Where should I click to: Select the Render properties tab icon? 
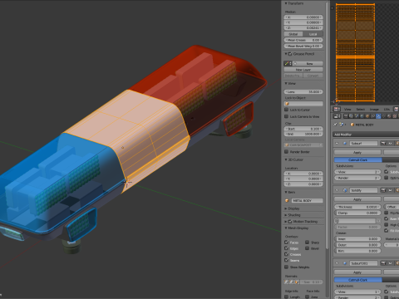346,116
